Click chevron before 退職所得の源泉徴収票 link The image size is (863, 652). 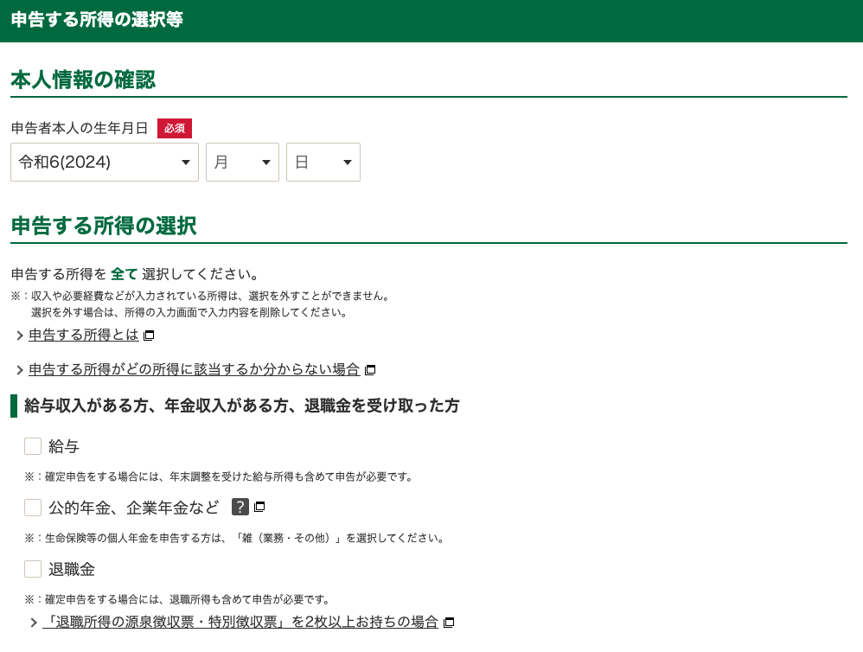[34, 623]
